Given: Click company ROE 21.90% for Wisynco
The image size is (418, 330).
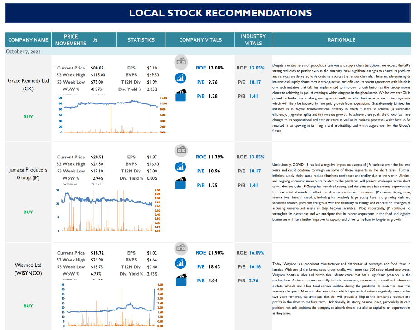Looking at the screenshot, I should click(216, 252).
